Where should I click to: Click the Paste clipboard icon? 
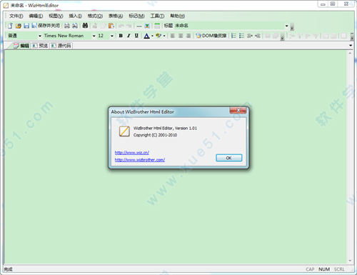click(x=111, y=26)
